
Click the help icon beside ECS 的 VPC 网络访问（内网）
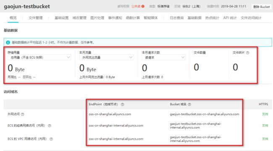(x=51, y=139)
